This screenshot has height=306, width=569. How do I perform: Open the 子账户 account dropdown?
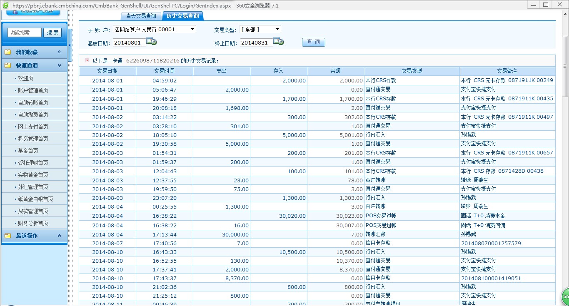coord(192,30)
